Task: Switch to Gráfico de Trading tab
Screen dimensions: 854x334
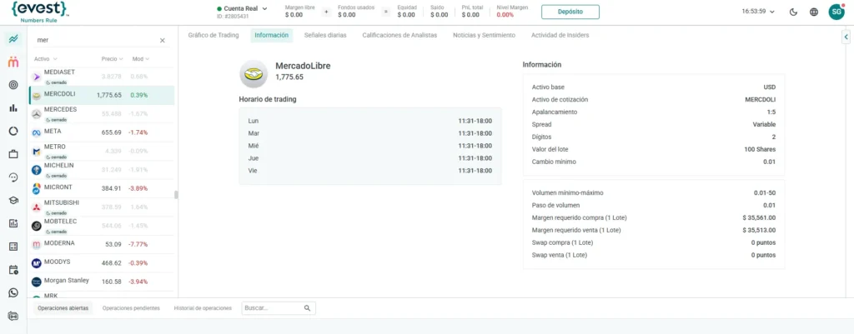Action: tap(213, 35)
